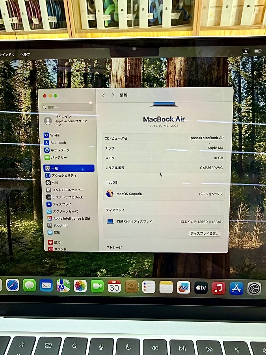The height and width of the screenshot is (355, 266).
Task: Open the Freeform app in Dock
Action: pos(183,287)
